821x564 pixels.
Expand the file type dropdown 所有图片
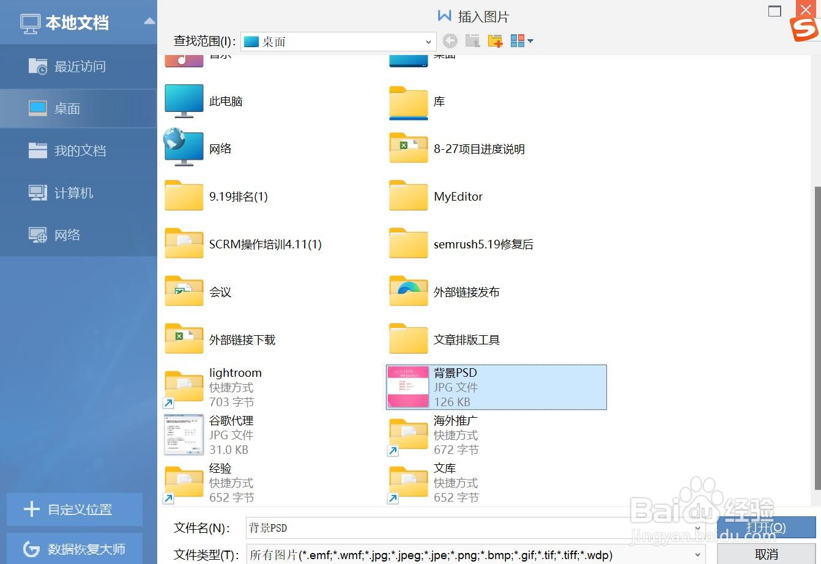(698, 555)
